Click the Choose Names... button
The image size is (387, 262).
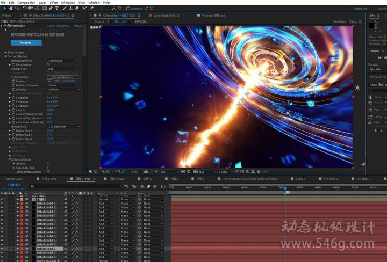click(x=62, y=77)
